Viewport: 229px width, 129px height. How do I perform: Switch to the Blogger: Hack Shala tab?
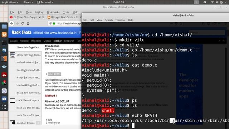click(x=64, y=17)
